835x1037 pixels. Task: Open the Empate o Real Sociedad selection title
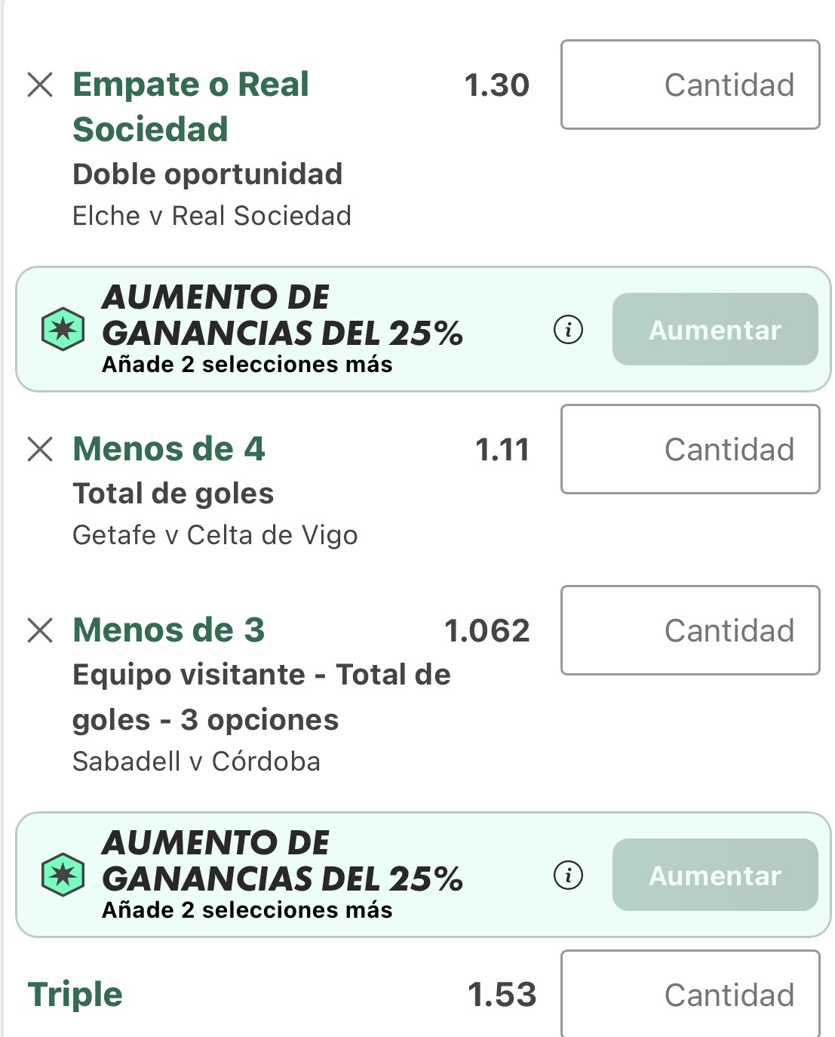point(191,107)
